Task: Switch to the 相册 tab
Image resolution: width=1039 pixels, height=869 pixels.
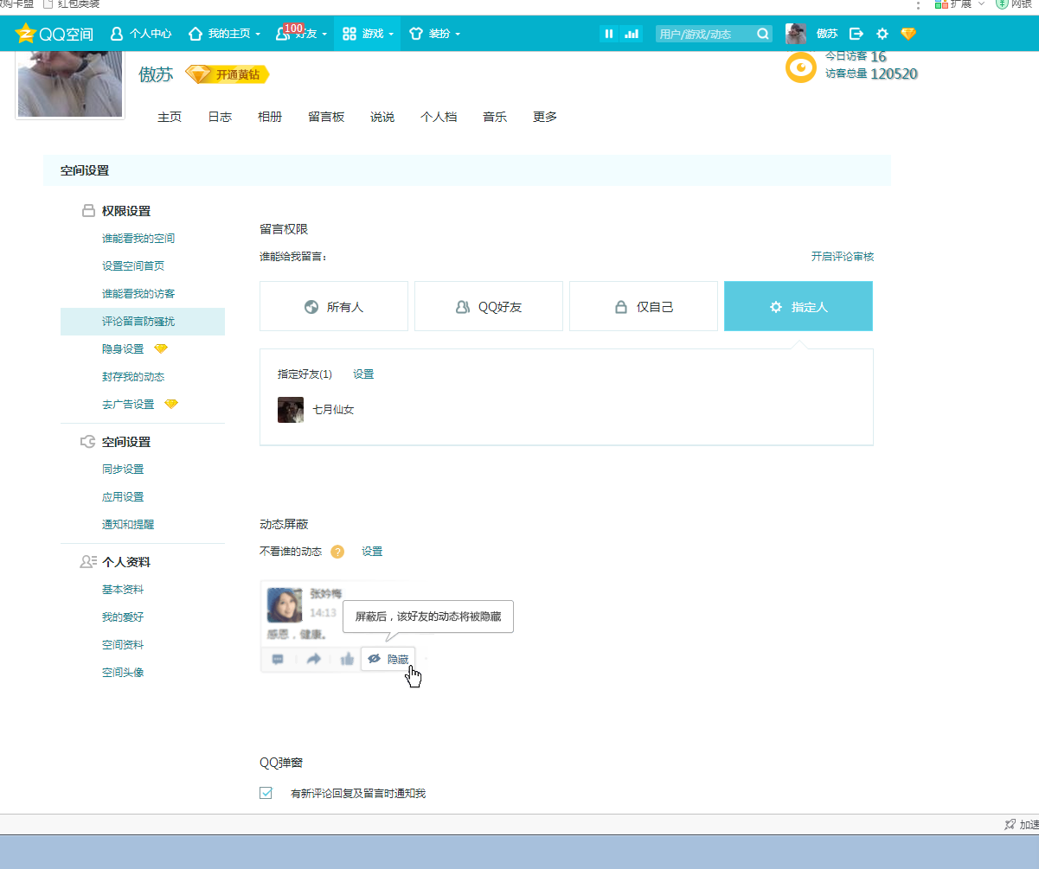Action: [270, 117]
